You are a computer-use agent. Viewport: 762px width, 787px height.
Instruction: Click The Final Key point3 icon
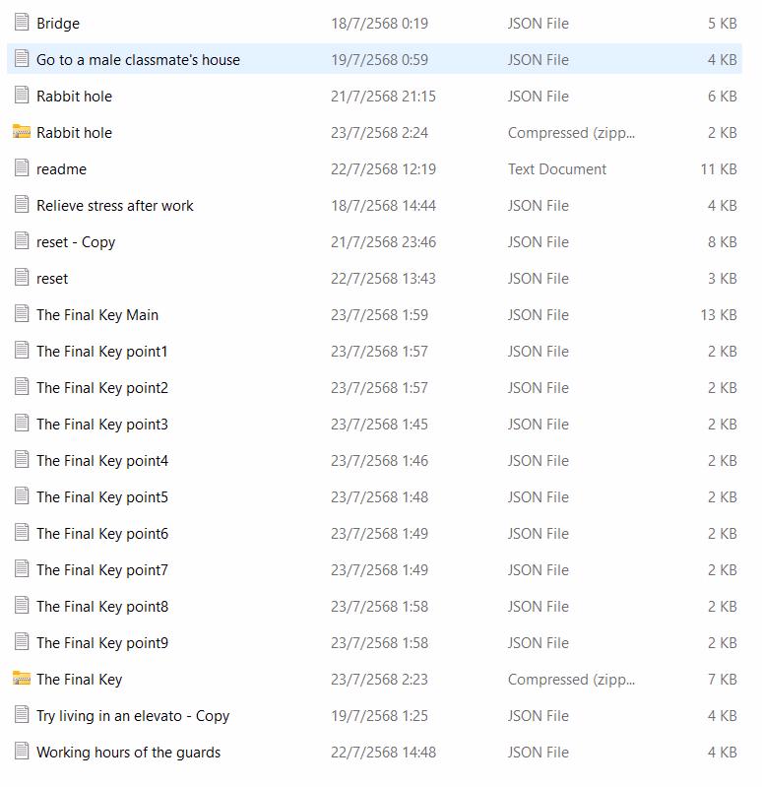22,424
